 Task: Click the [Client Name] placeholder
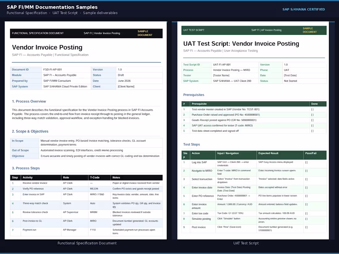pyautogui.click(x=126, y=87)
